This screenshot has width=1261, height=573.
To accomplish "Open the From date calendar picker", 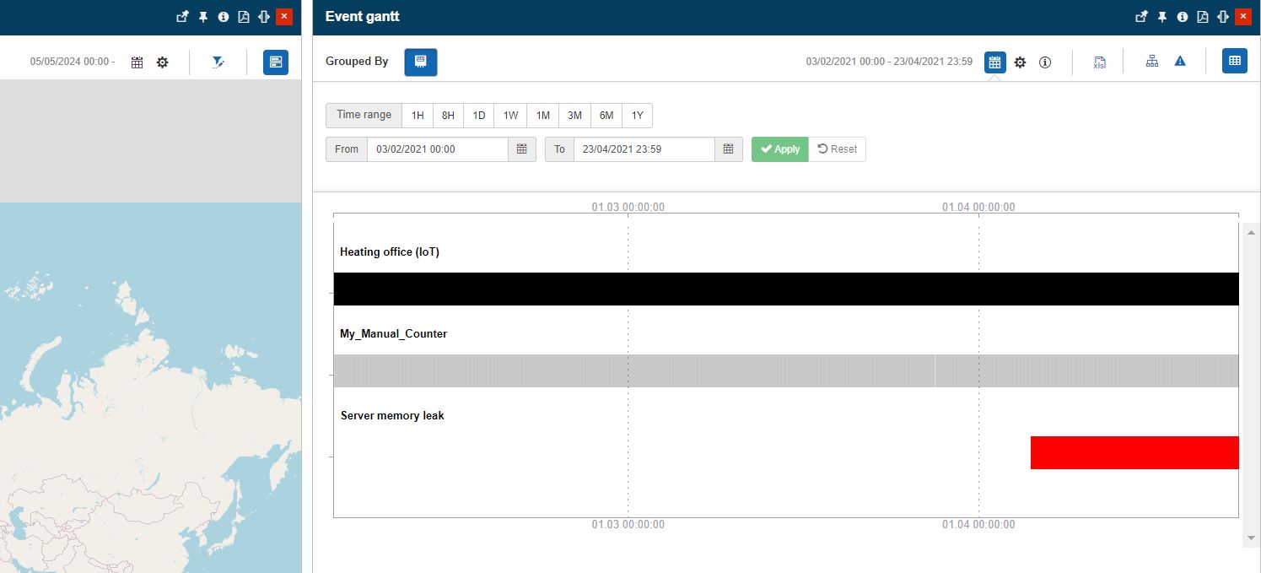I will (522, 149).
